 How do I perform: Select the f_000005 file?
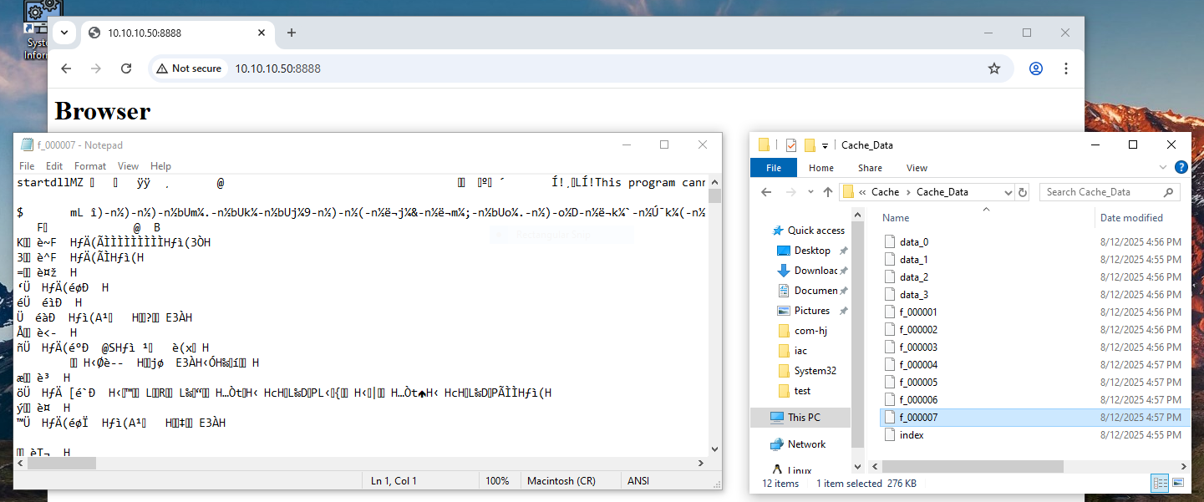point(918,382)
